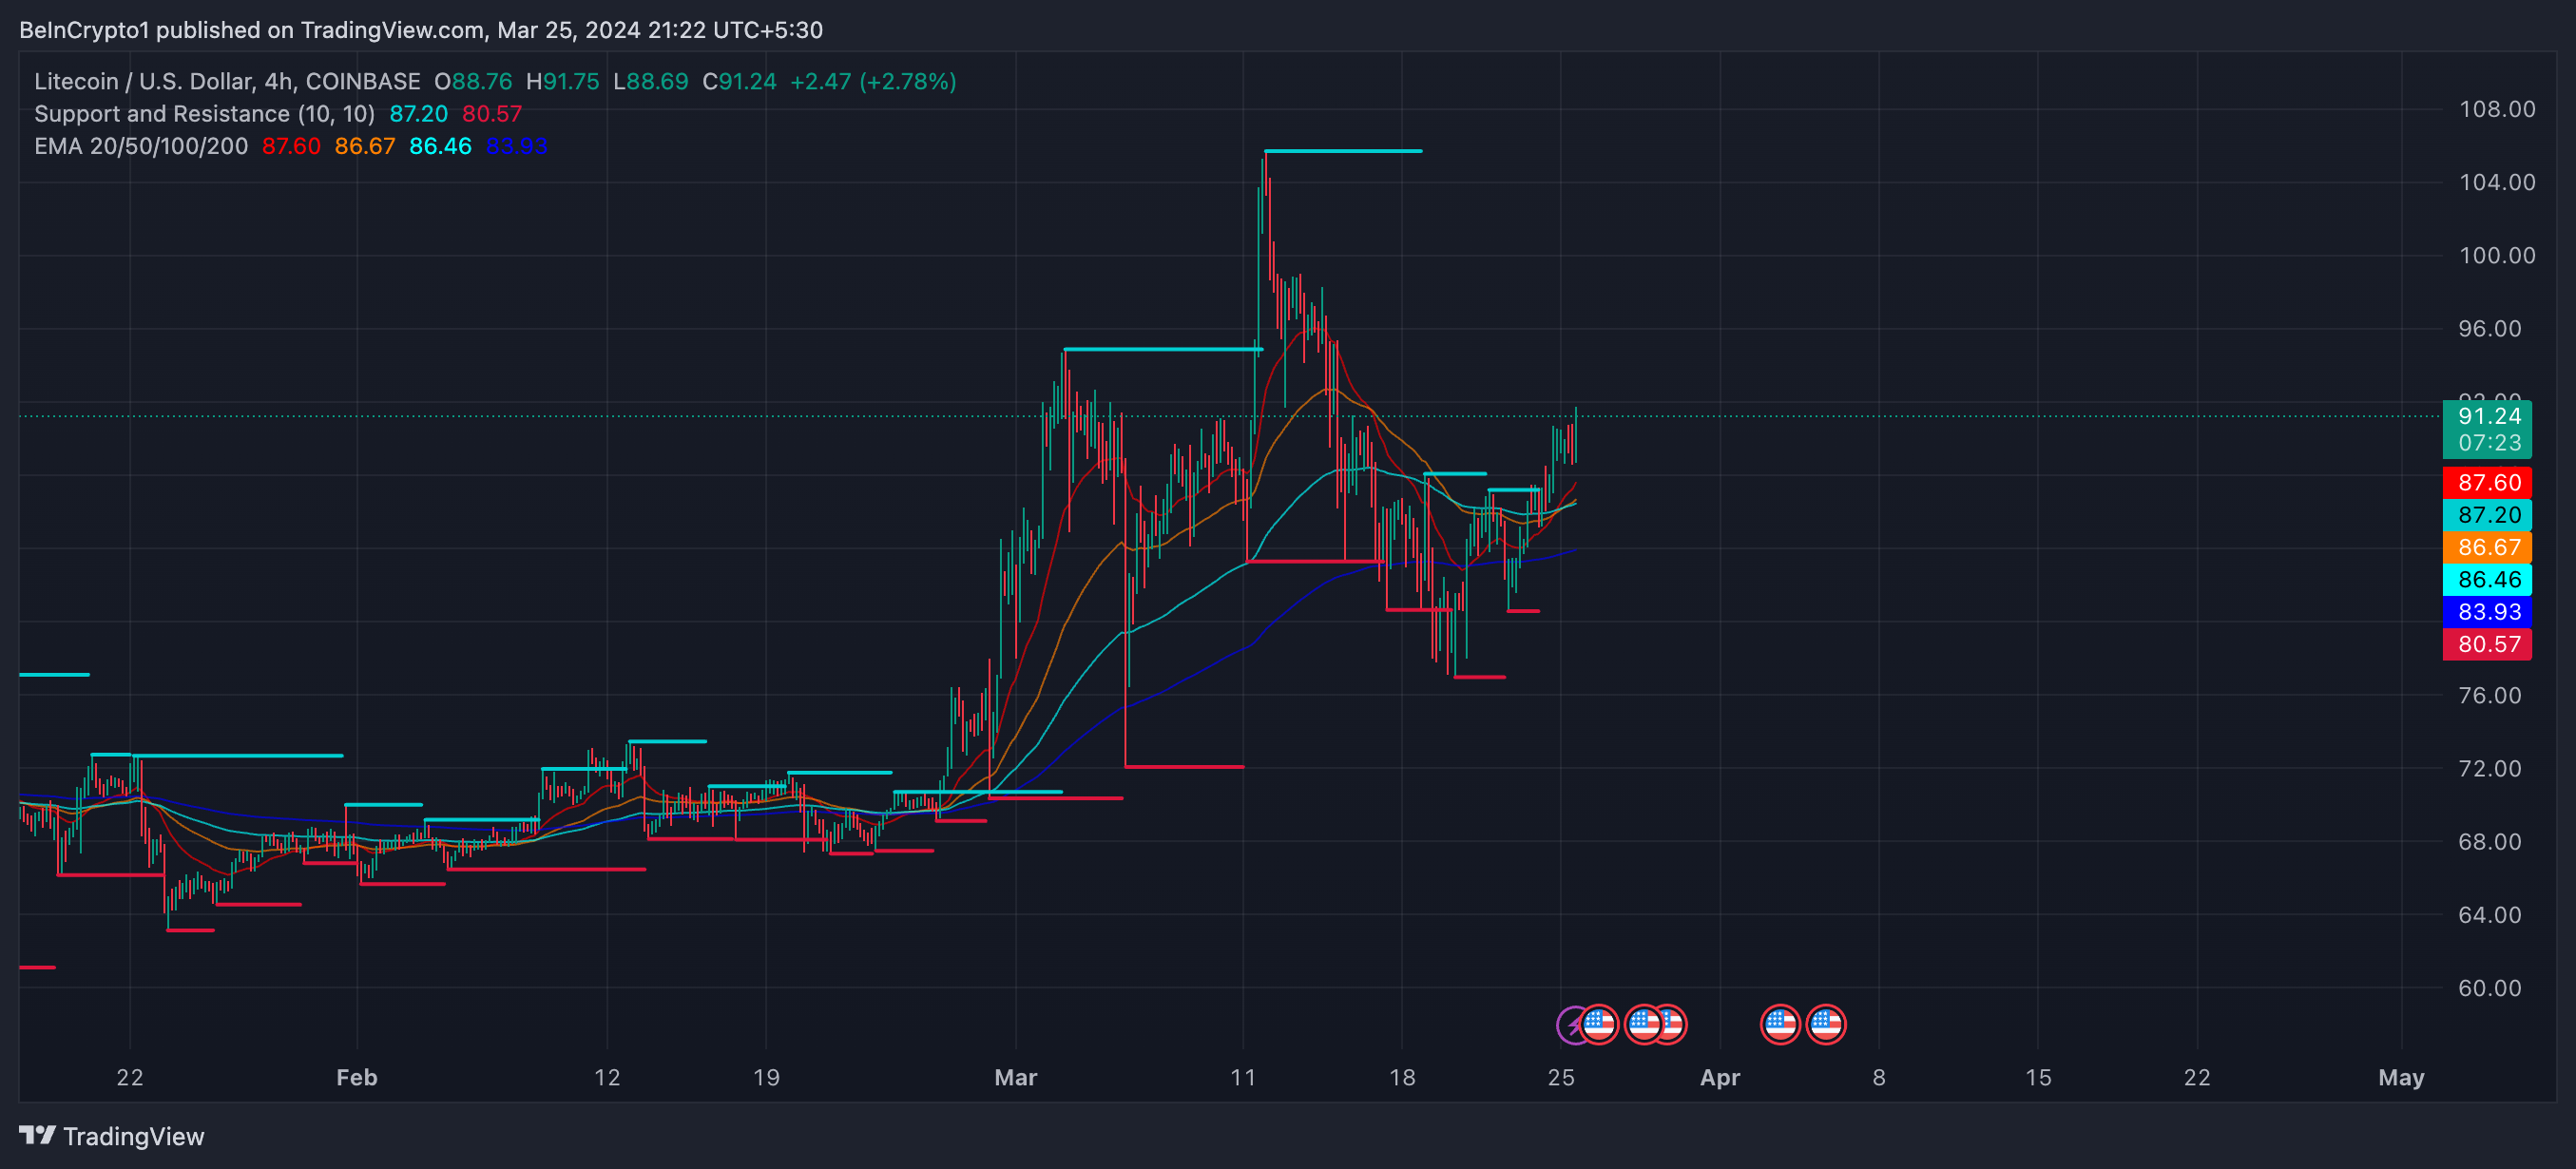Click the US flag icon beside lightning icon

click(x=1599, y=1024)
